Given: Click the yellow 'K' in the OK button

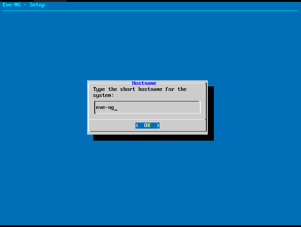Looking at the screenshot, I should pyautogui.click(x=149, y=125).
